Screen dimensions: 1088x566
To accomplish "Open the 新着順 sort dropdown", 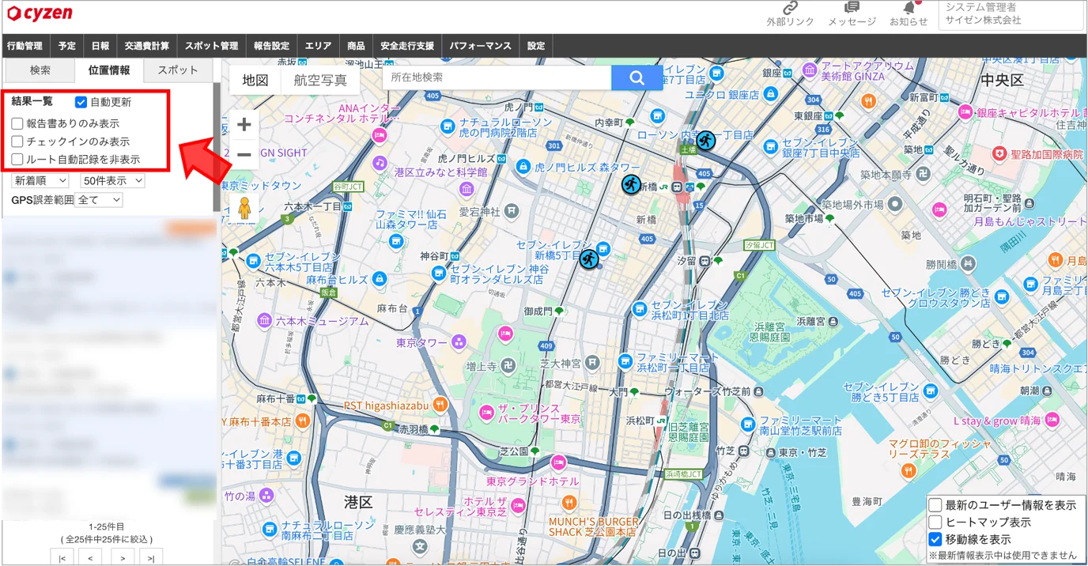I will [40, 181].
